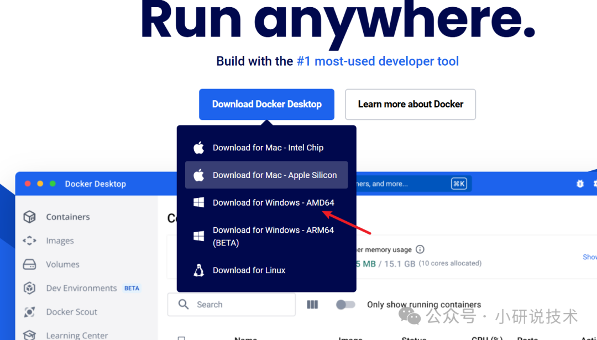The height and width of the screenshot is (340, 597).
Task: Select Download for Mac - Apple Silicon
Action: click(x=266, y=175)
